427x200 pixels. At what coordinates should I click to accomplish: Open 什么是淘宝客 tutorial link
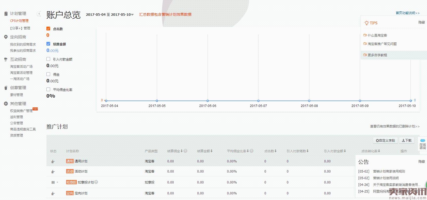[x=377, y=35]
